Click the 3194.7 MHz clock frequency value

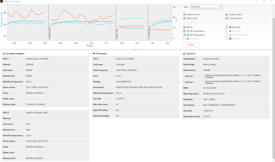(x=126, y=70)
